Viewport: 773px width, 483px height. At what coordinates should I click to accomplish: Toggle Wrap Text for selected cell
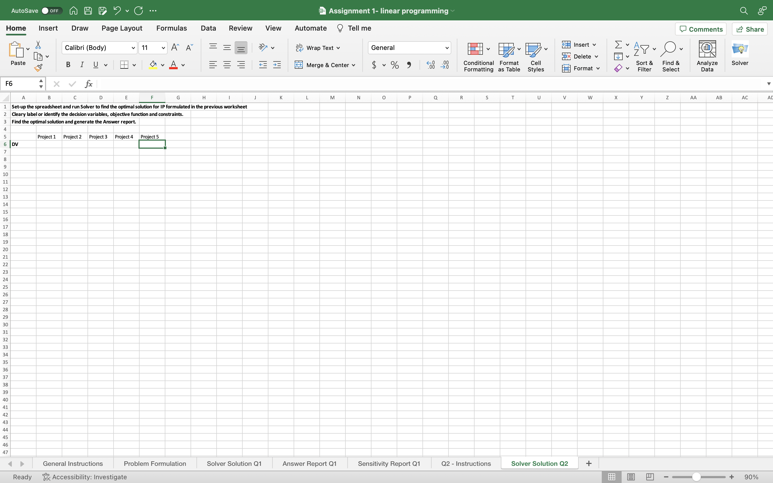pyautogui.click(x=318, y=47)
